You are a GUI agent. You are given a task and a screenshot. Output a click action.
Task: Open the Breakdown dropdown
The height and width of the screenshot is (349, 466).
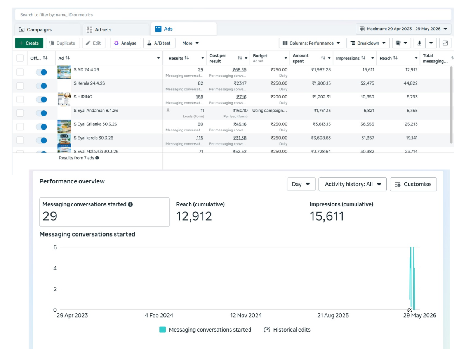pos(368,43)
